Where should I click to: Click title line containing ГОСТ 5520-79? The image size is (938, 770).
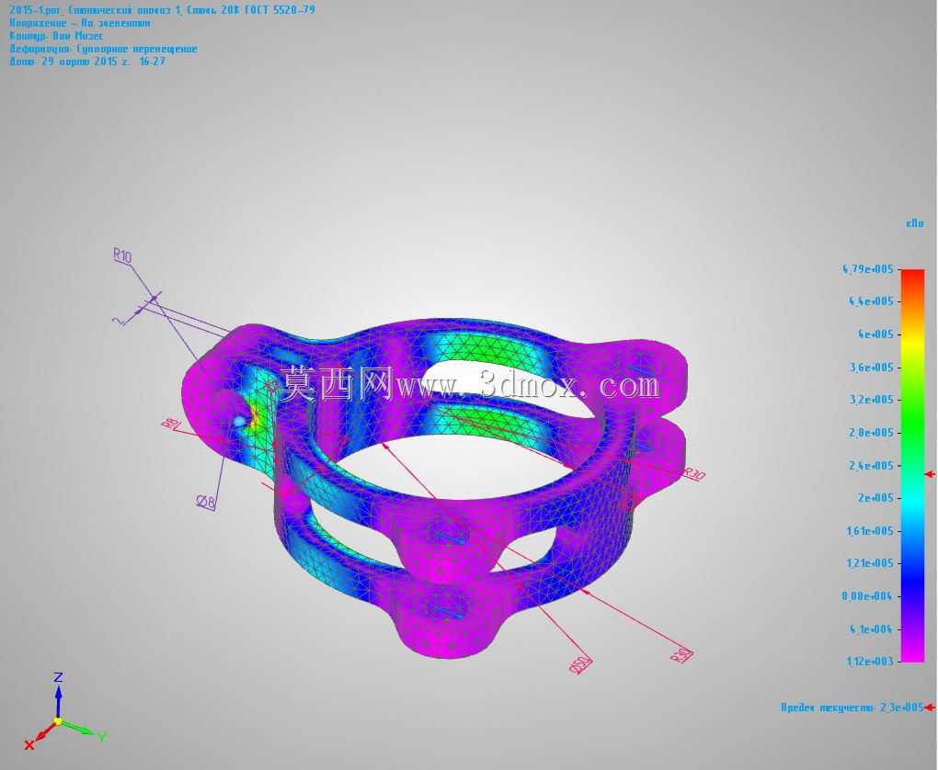[x=162, y=10]
